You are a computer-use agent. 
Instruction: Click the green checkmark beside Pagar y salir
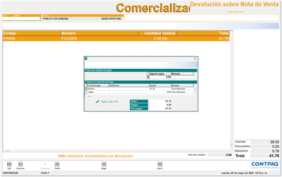click(97, 102)
